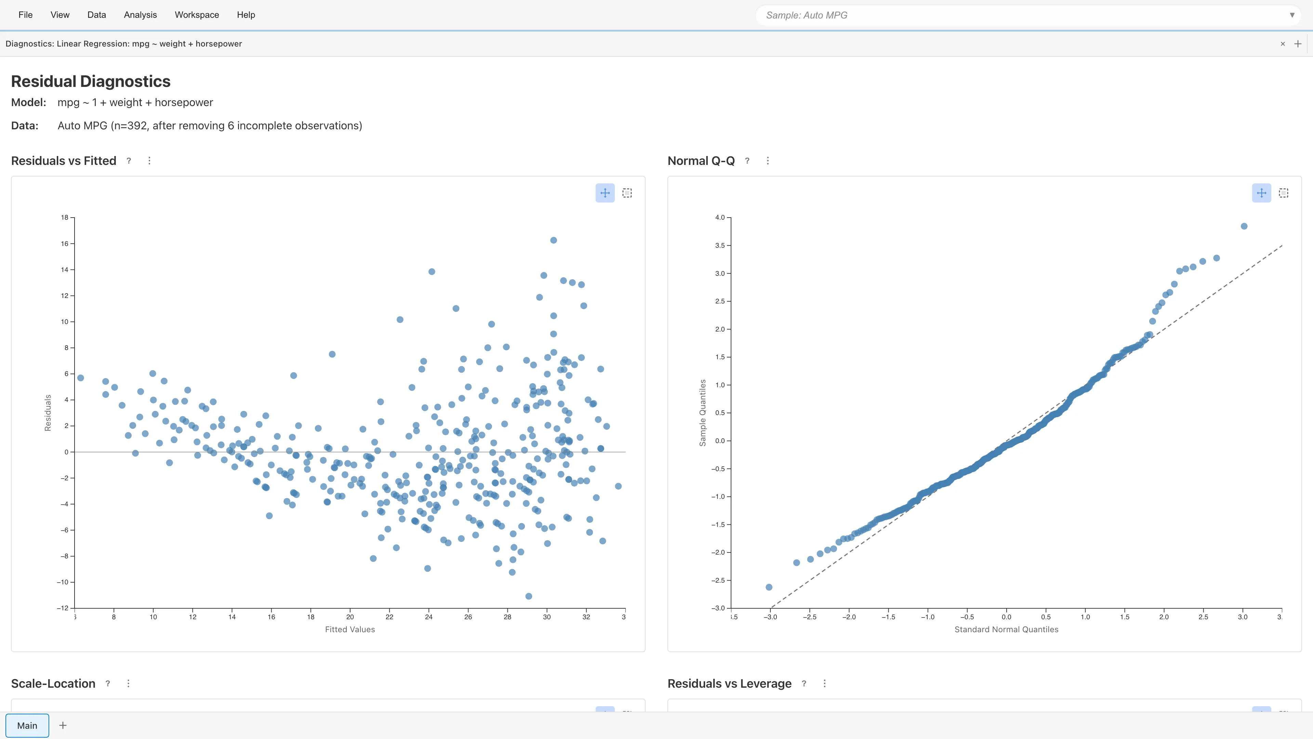
Task: Activate box-select tool on Normal Q-Q plot
Action: [x=1284, y=193]
